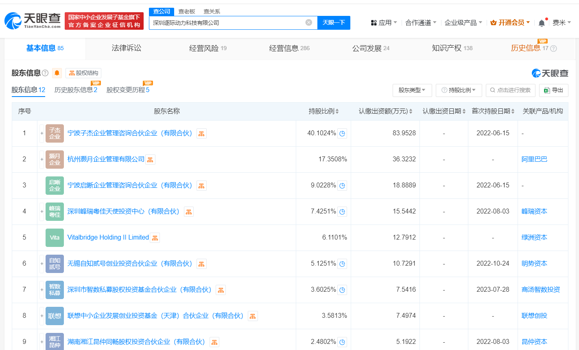Expand row details for 杭州灏月企业管理有限公司

pos(42,159)
